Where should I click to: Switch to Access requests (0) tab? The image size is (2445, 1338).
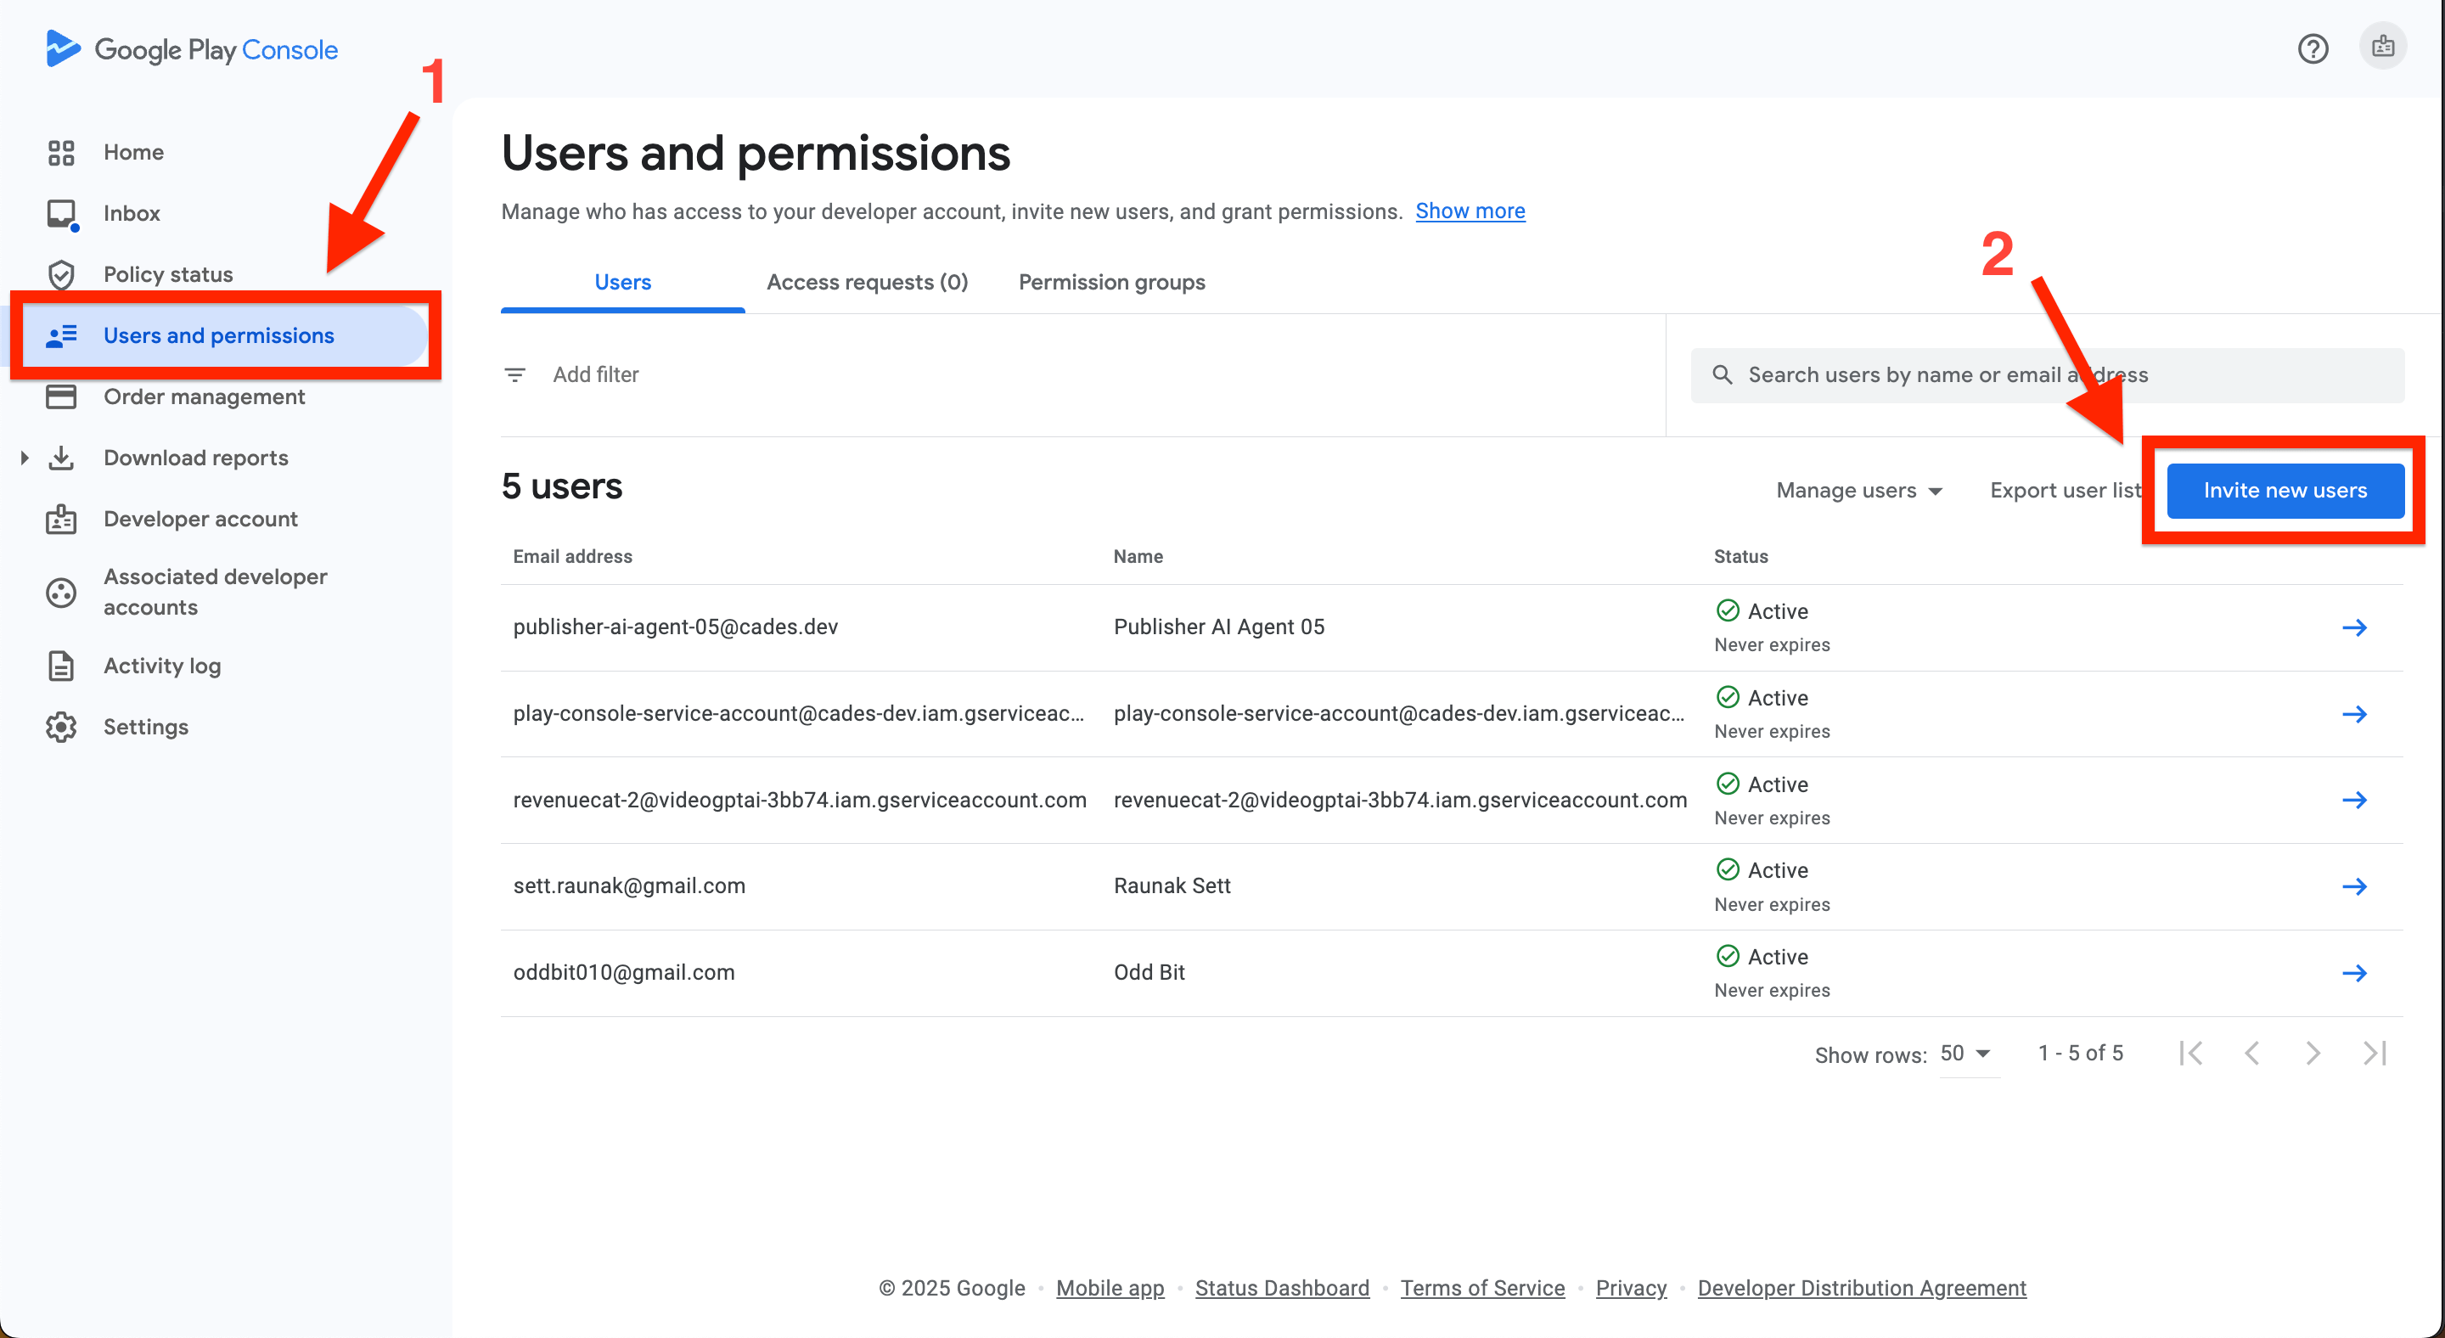tap(868, 283)
